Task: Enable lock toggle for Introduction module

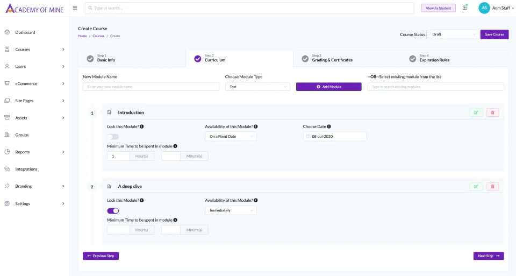Action: [113, 137]
